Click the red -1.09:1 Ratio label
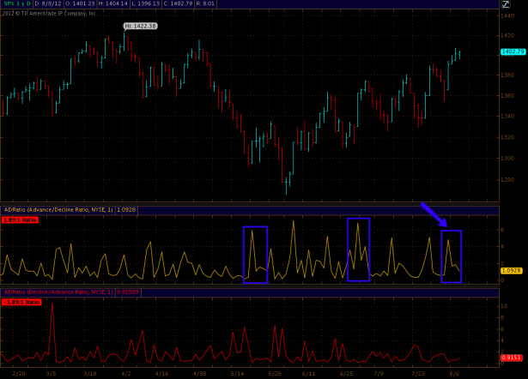 tap(21, 303)
